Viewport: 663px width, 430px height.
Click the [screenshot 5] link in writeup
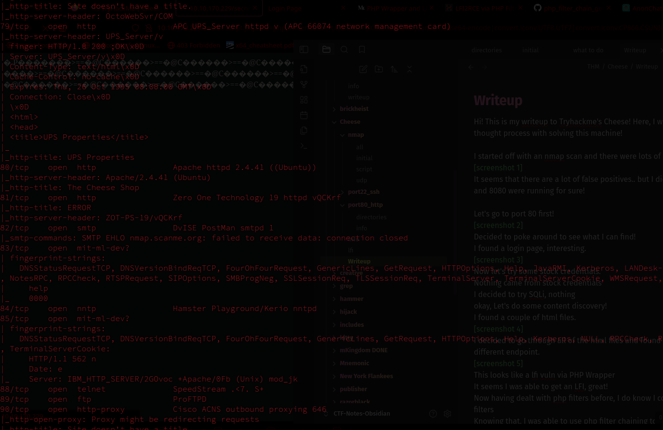(498, 363)
